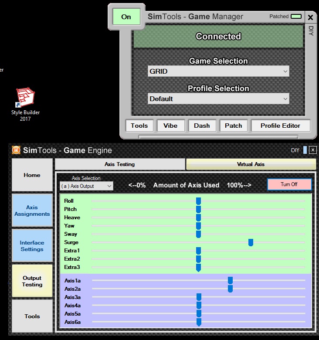This screenshot has height=340, width=319.
Task: Toggle the On button in Game Manager
Action: pos(126,17)
